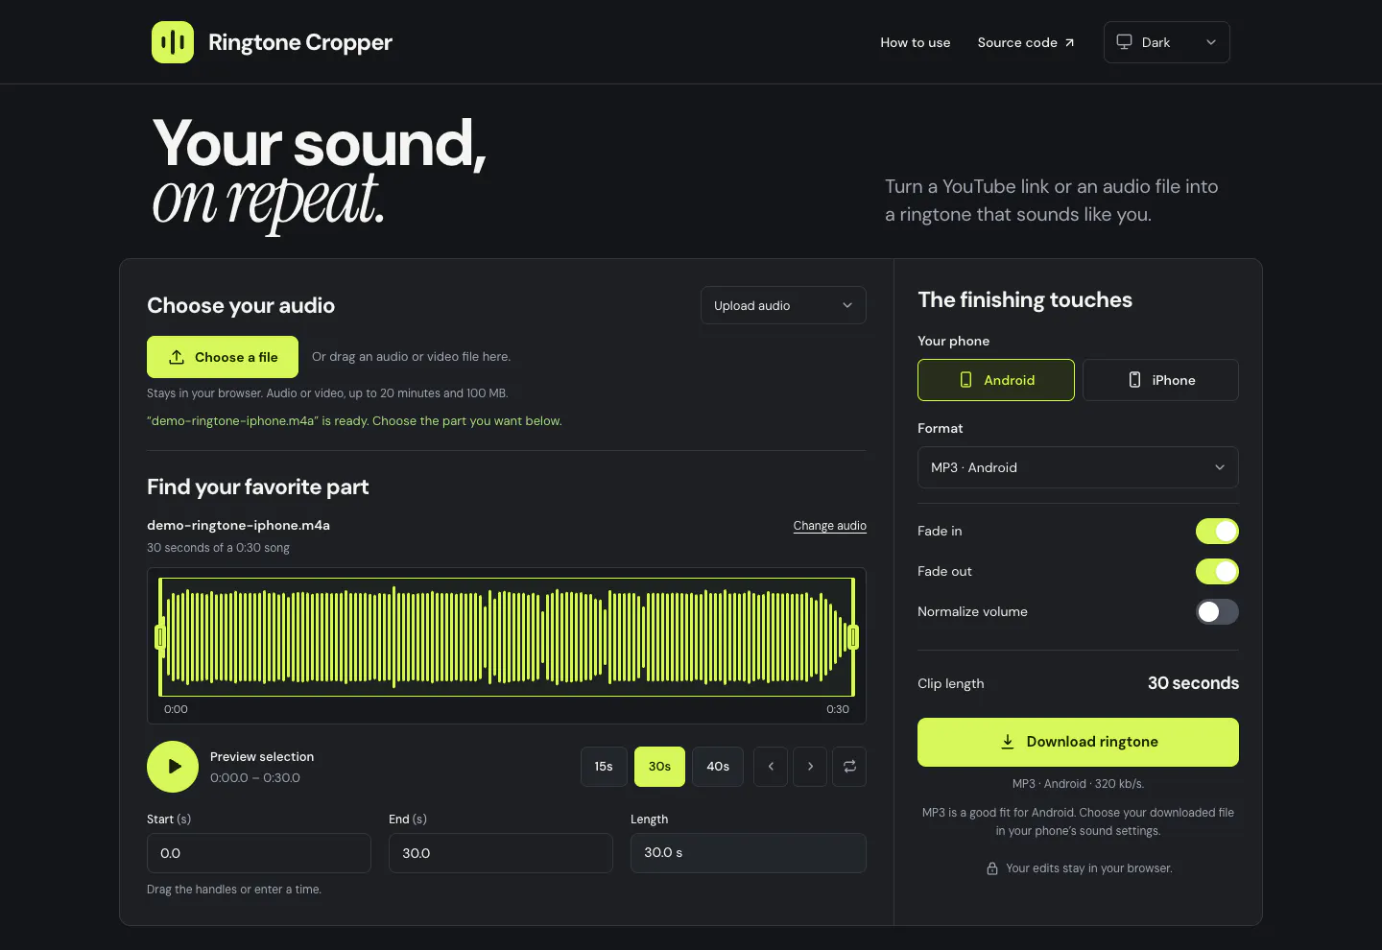Click the monitor icon in theme selector

point(1124,42)
